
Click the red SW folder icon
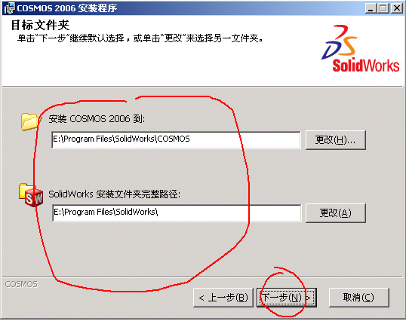click(31, 195)
